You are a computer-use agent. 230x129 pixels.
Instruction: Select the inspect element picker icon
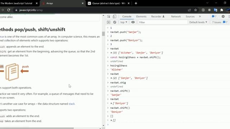pyautogui.click(x=109, y=16)
